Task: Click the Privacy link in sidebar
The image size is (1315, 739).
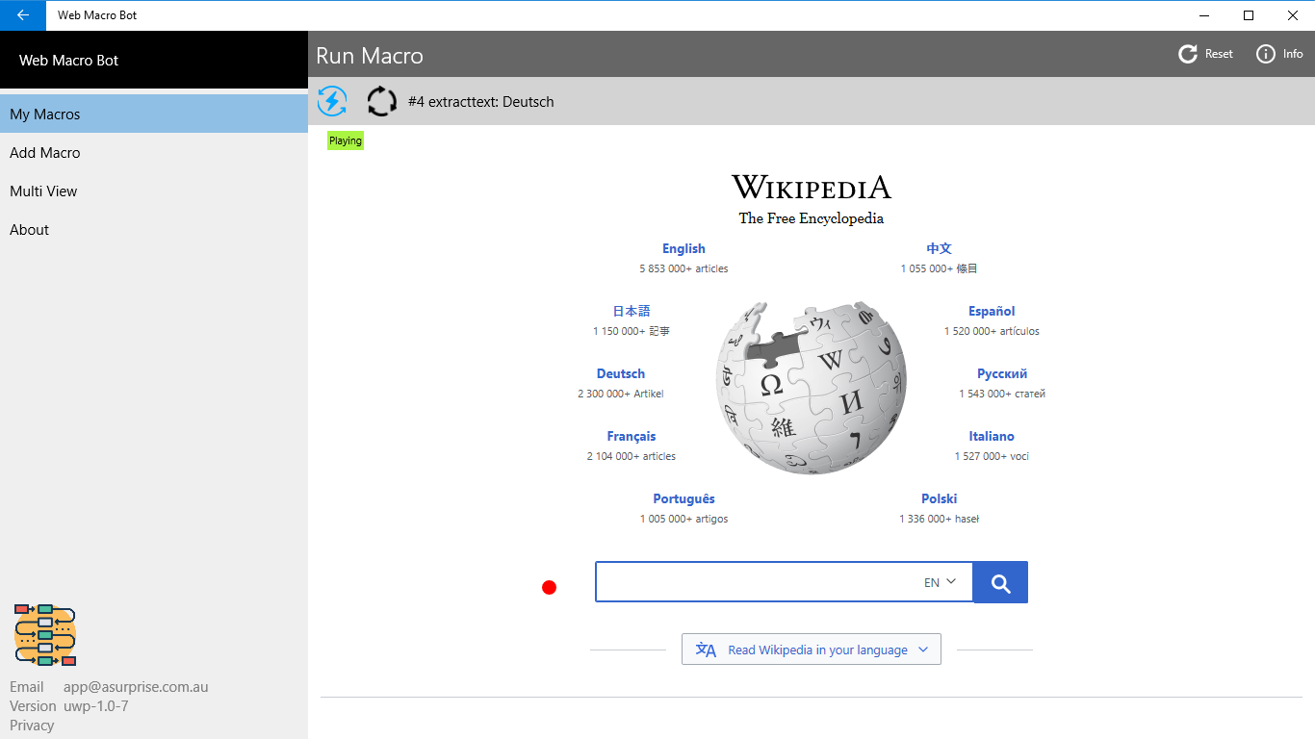Action: click(x=32, y=726)
